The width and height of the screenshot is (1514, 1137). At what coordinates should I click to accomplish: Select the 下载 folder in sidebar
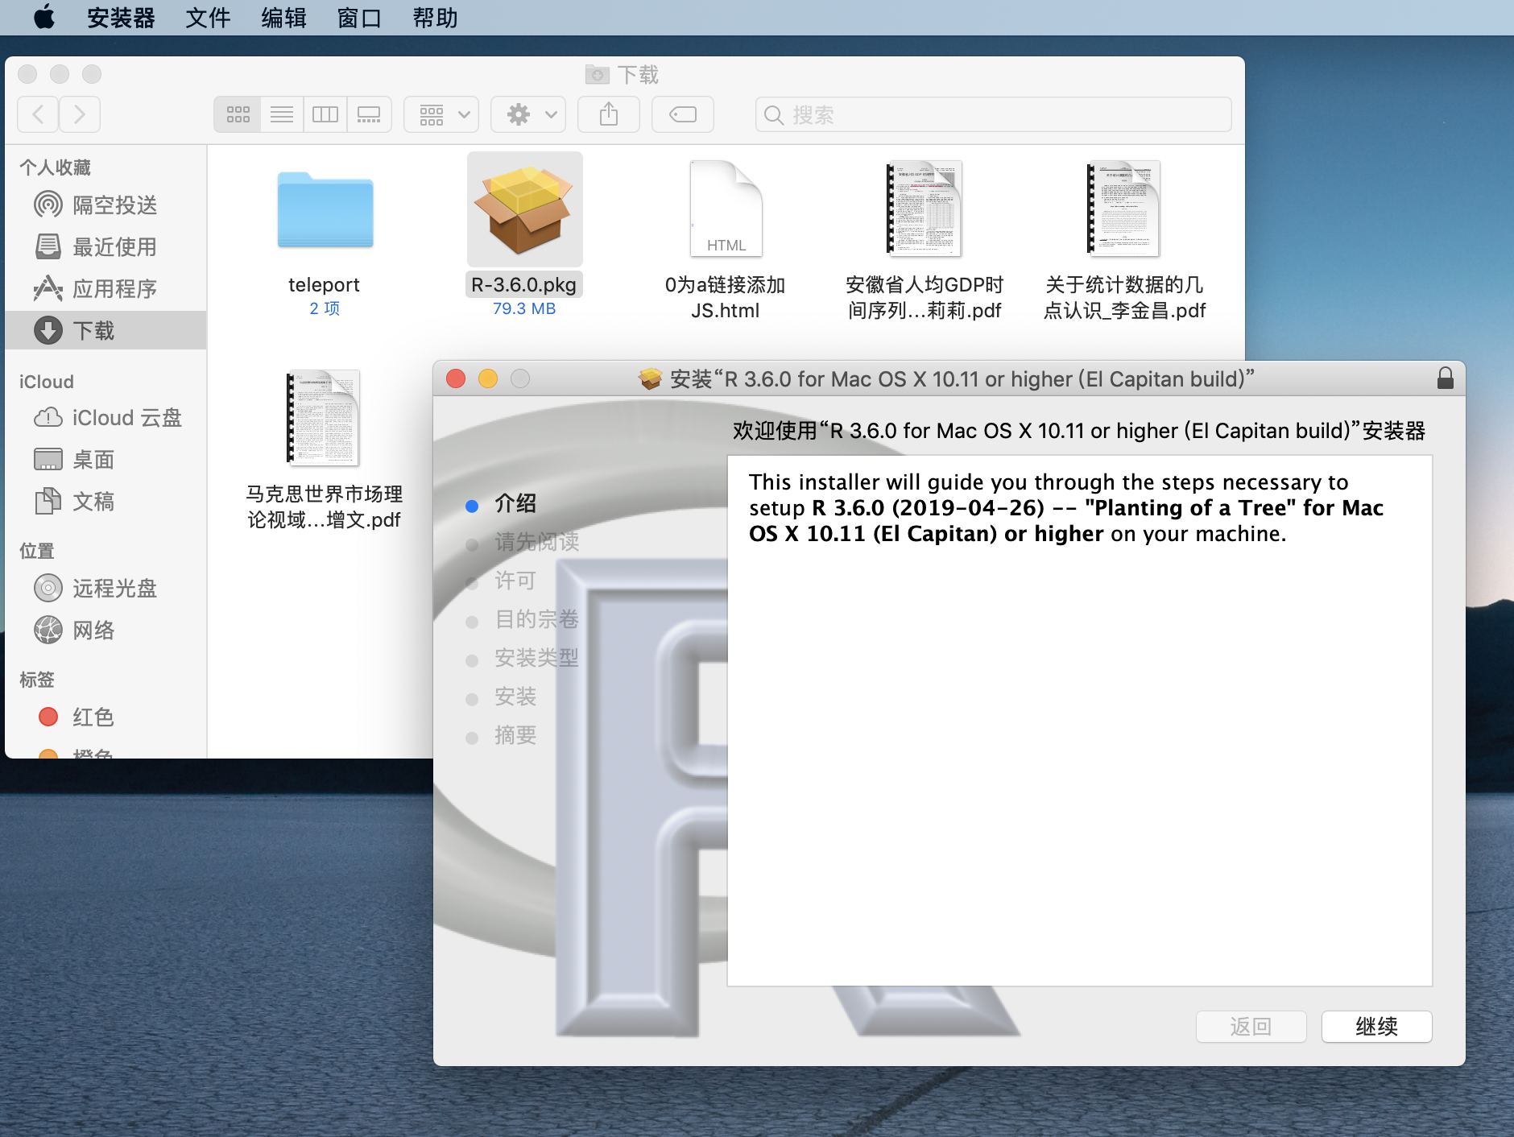pos(96,330)
